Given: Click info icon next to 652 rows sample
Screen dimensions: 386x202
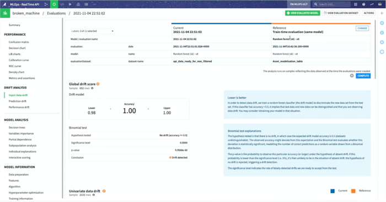Looking at the screenshot, I should click(x=92, y=88).
